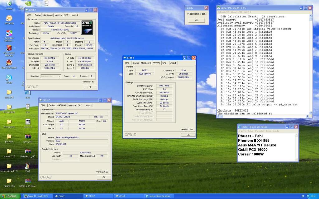Click the Notepad vertical scrollbar
Image resolution: width=319 pixels, height=199 pixels.
pos(297,147)
